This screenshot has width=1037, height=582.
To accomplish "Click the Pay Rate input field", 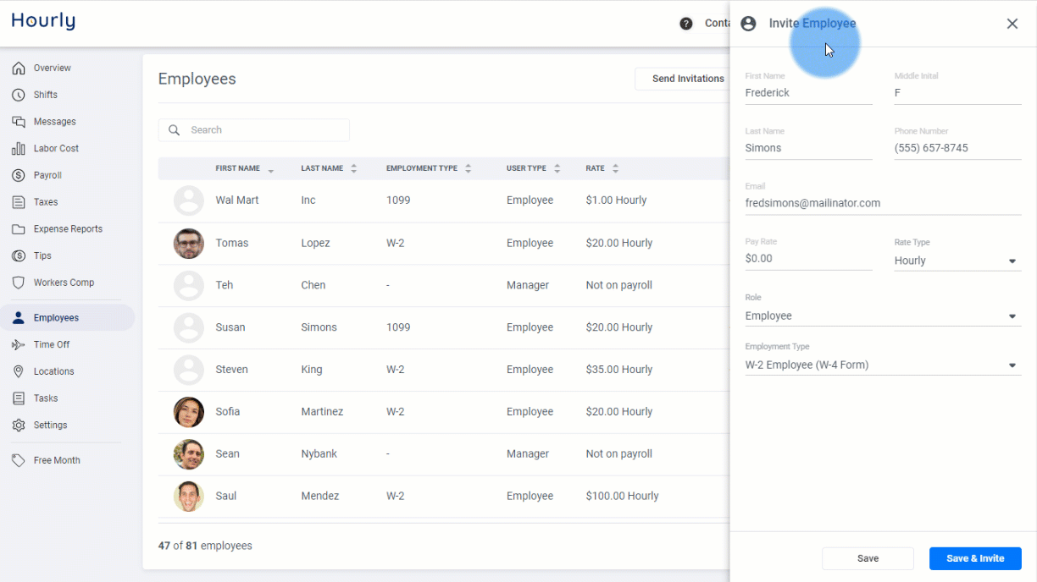I will [808, 259].
